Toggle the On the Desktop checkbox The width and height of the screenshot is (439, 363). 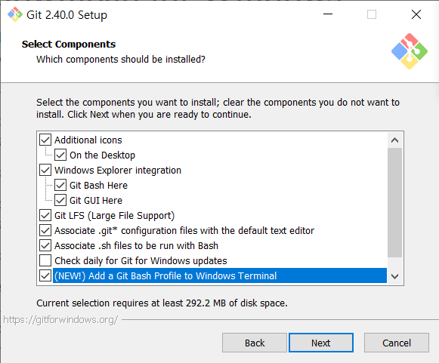(60, 155)
